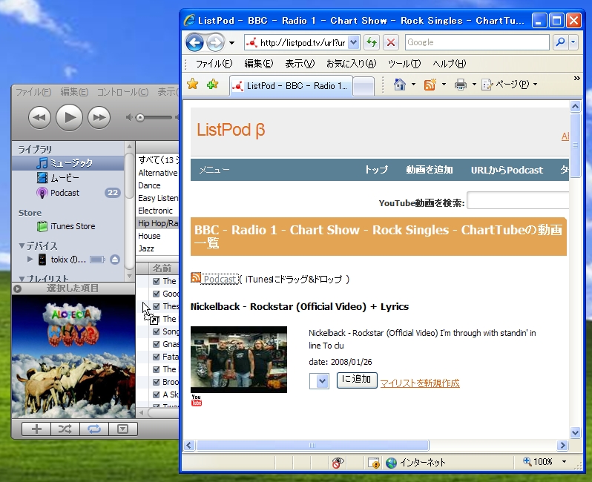Click the browser Back button
Screen dimensions: 592x482
click(195, 42)
